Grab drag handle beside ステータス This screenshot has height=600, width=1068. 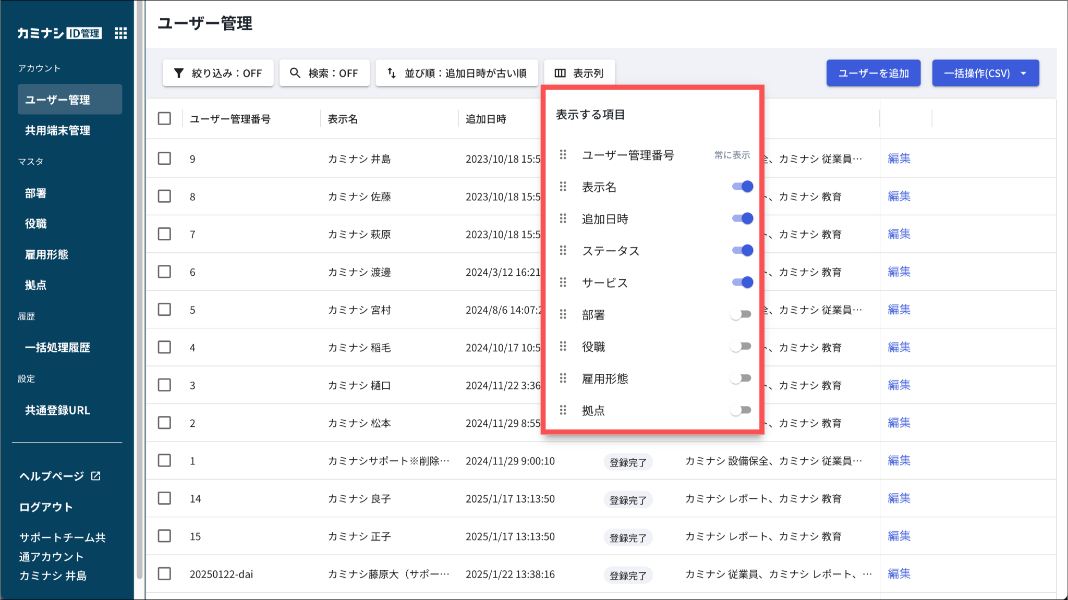click(563, 251)
